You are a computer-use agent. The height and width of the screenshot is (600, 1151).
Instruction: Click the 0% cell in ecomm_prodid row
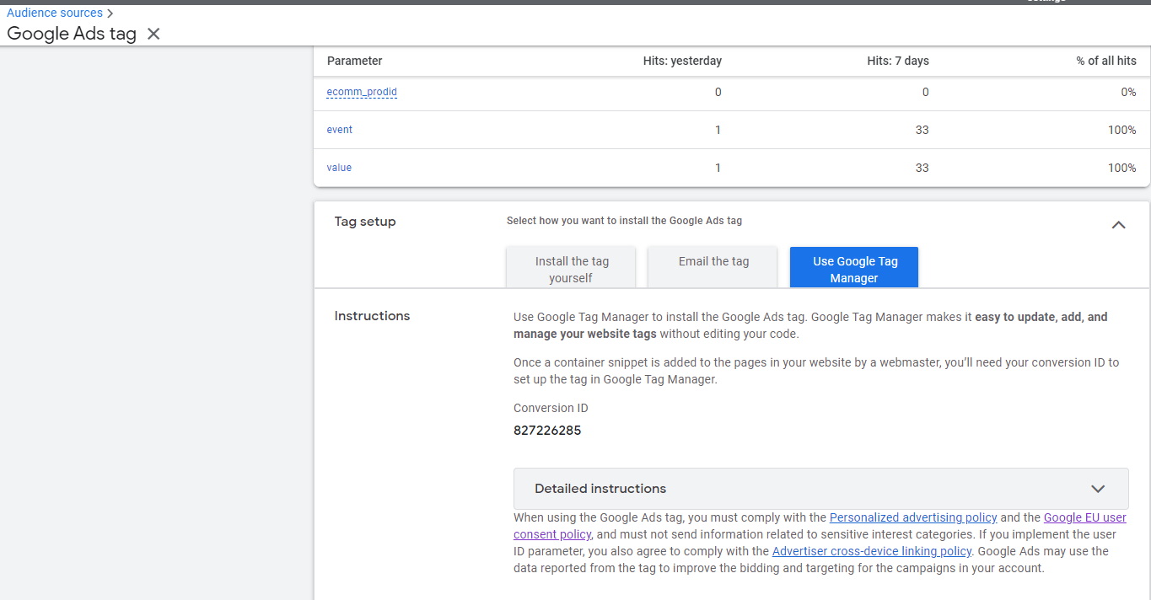[1128, 92]
